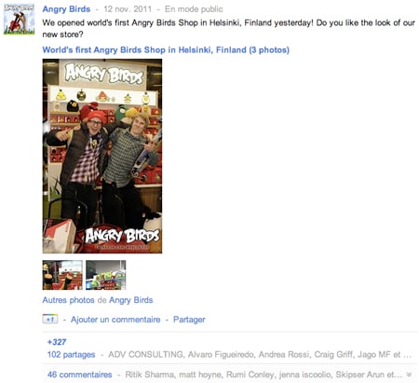This screenshot has width=419, height=383.
Task: Click the 'Partager' share link
Action: [x=189, y=320]
